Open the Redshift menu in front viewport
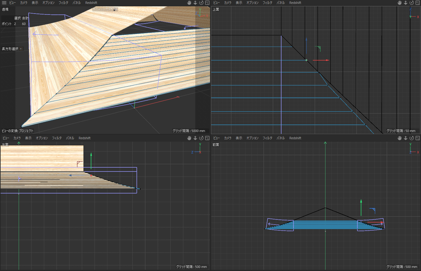 tap(295, 138)
